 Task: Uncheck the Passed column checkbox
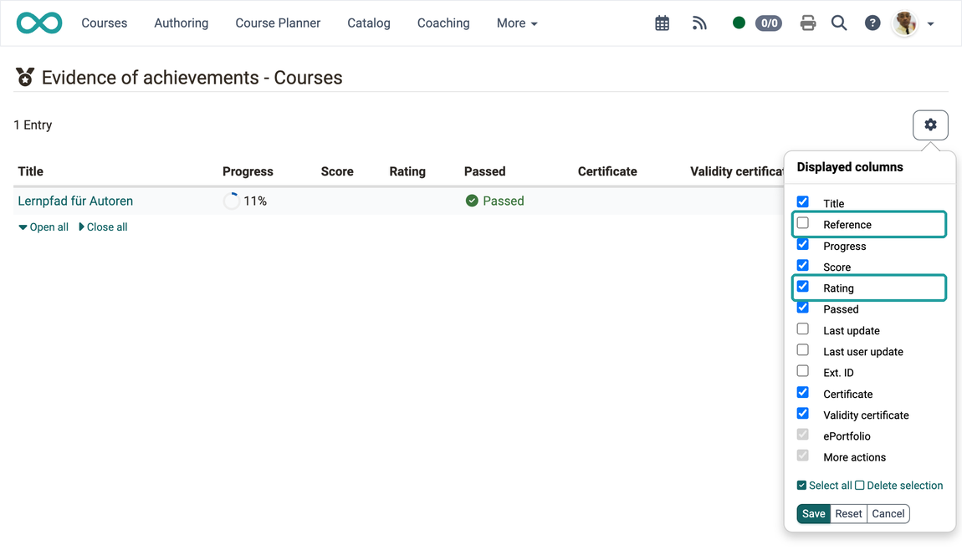click(802, 308)
